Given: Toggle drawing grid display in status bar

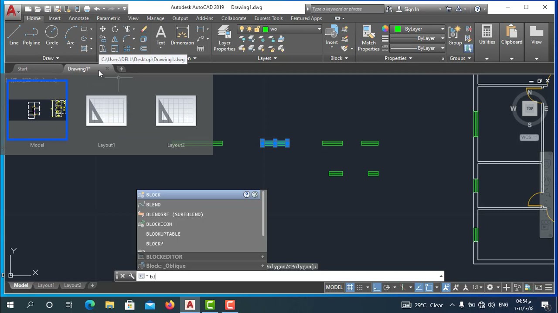Looking at the screenshot, I should click(x=350, y=287).
